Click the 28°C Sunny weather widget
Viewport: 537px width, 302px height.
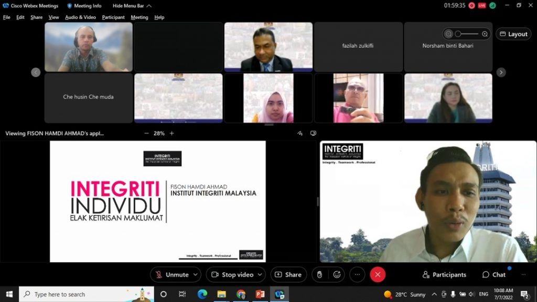click(405, 295)
